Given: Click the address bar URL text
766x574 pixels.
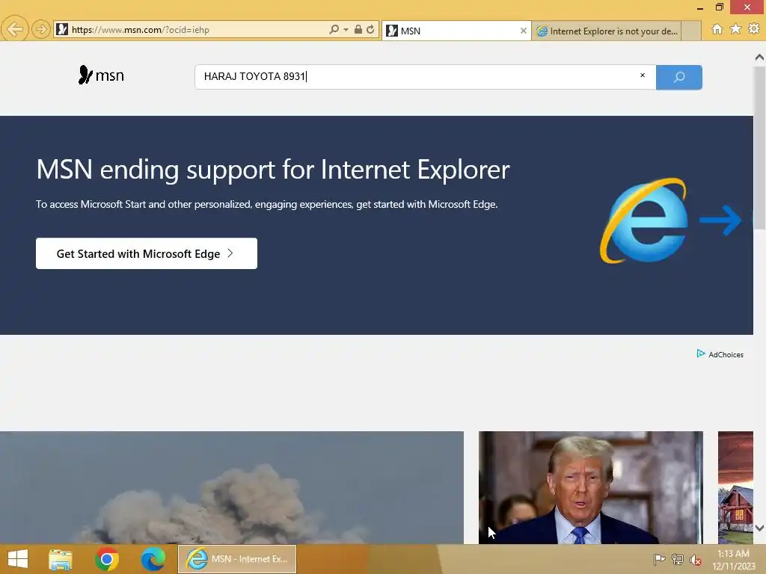Looking at the screenshot, I should [141, 30].
